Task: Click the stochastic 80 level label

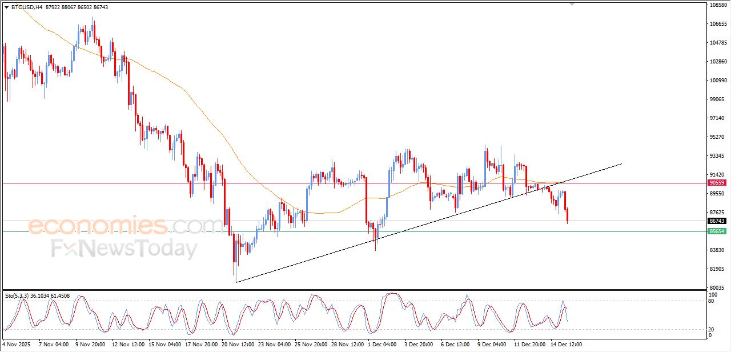Action: (x=713, y=301)
